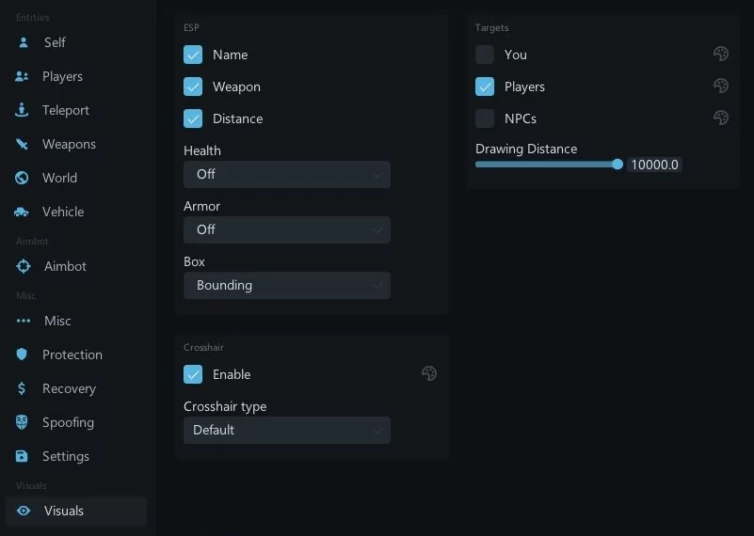Open Recovery menu label
The width and height of the screenshot is (754, 536).
(70, 388)
